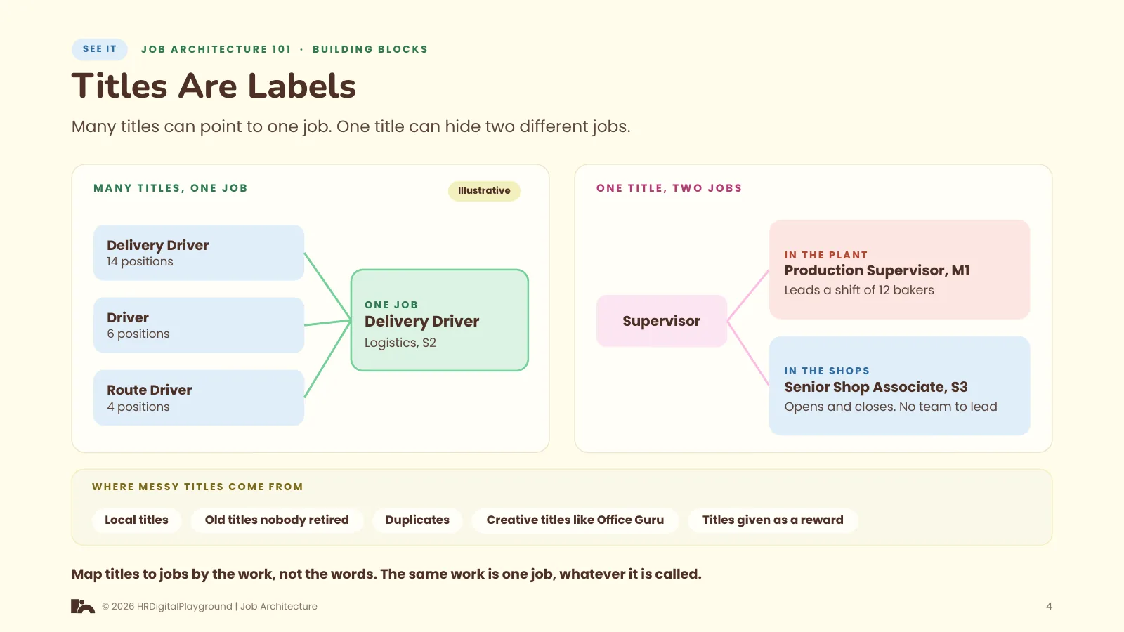Select the Logistics, S2 text
1124x632 pixels.
pyautogui.click(x=400, y=343)
